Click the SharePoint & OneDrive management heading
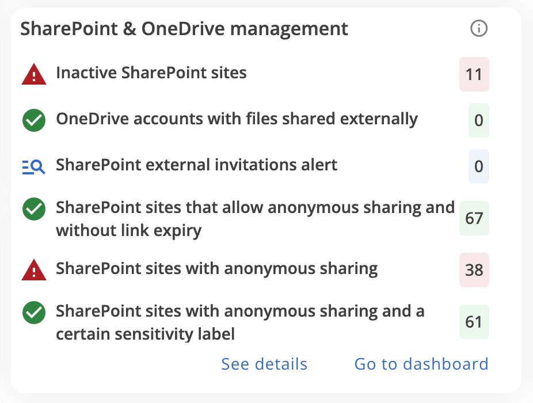533x403 pixels. [184, 29]
